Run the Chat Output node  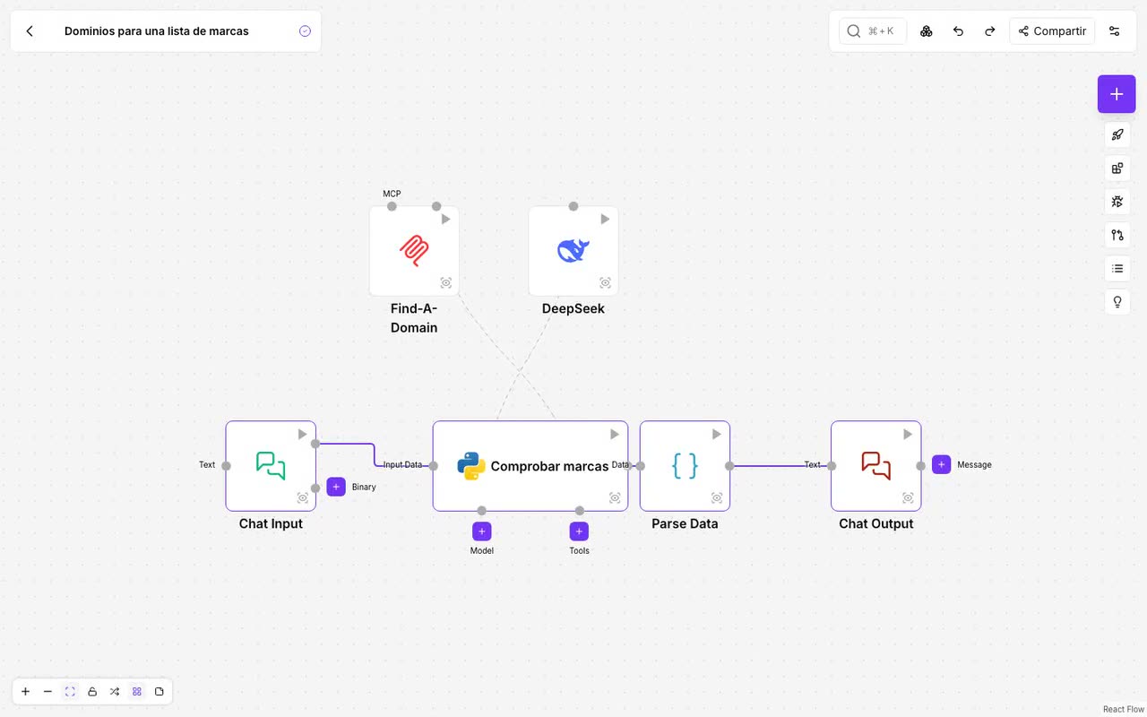click(908, 435)
